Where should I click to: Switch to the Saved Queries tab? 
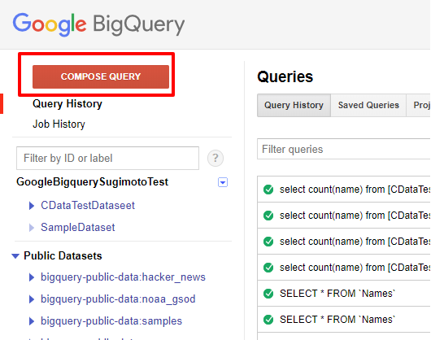point(368,105)
